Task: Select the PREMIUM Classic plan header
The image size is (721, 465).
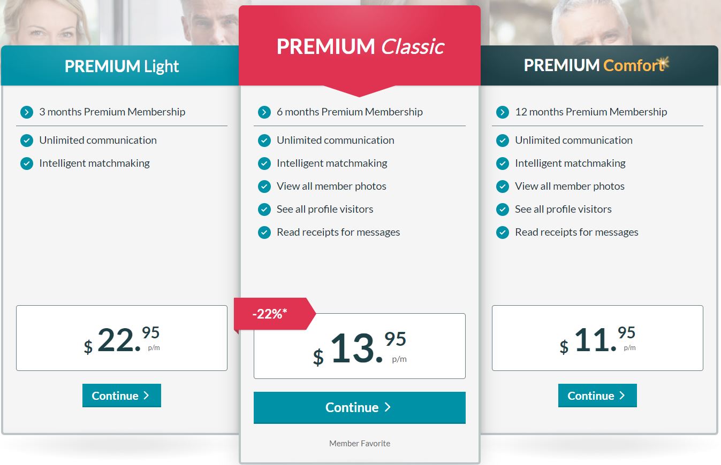Action: click(360, 46)
